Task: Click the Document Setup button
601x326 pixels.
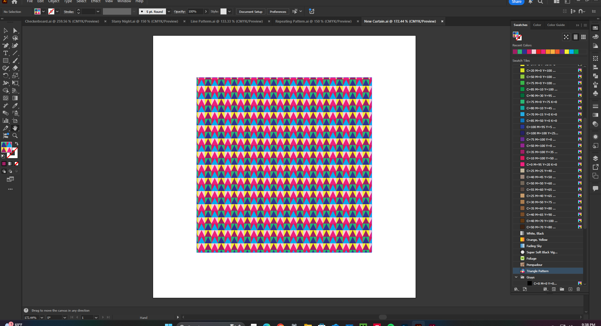Action: [250, 12]
